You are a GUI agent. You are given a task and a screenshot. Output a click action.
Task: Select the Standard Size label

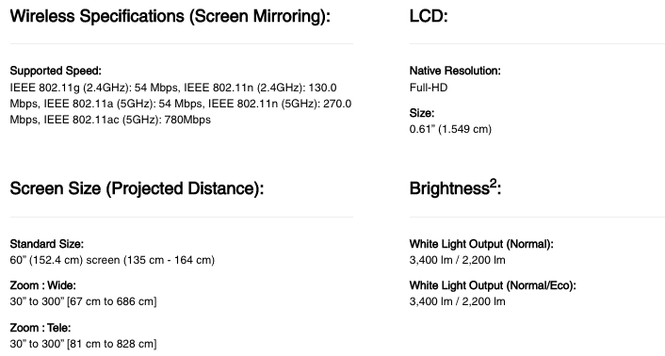47,244
